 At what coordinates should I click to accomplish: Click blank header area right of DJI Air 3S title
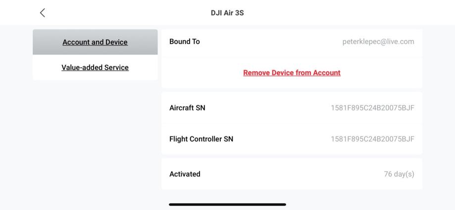tap(347, 13)
